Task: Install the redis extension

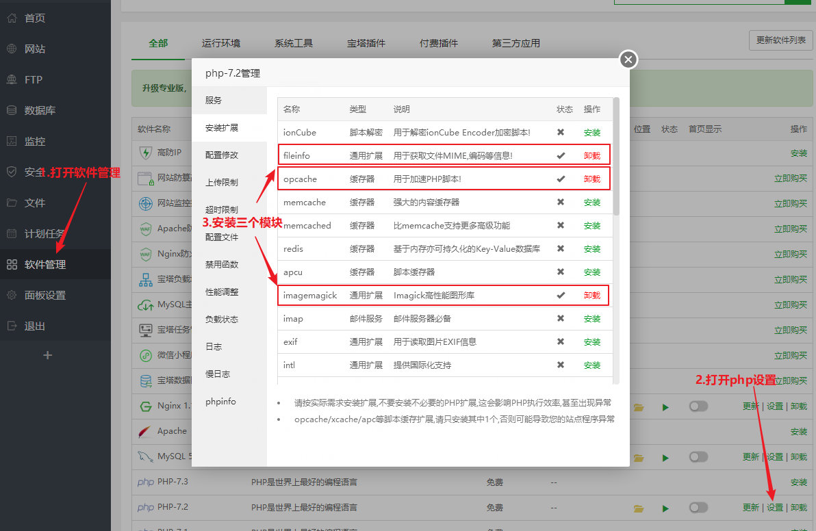Action: (x=591, y=249)
